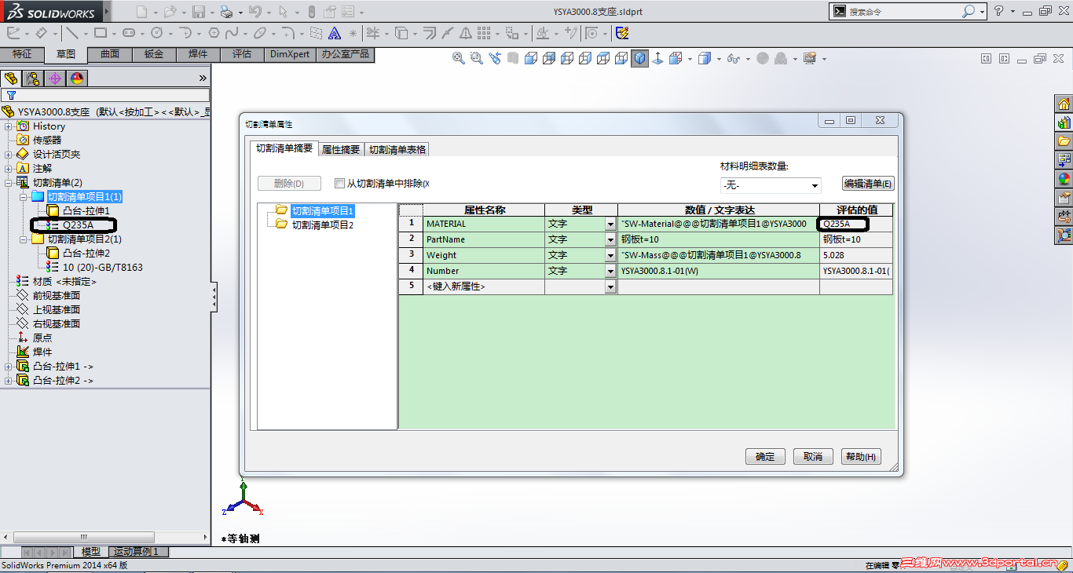Click the search magnifier in command search
Image resolution: width=1073 pixels, height=573 pixels.
click(969, 11)
